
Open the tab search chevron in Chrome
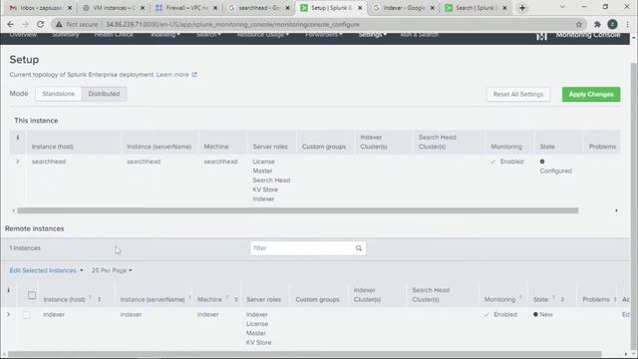(562, 7)
